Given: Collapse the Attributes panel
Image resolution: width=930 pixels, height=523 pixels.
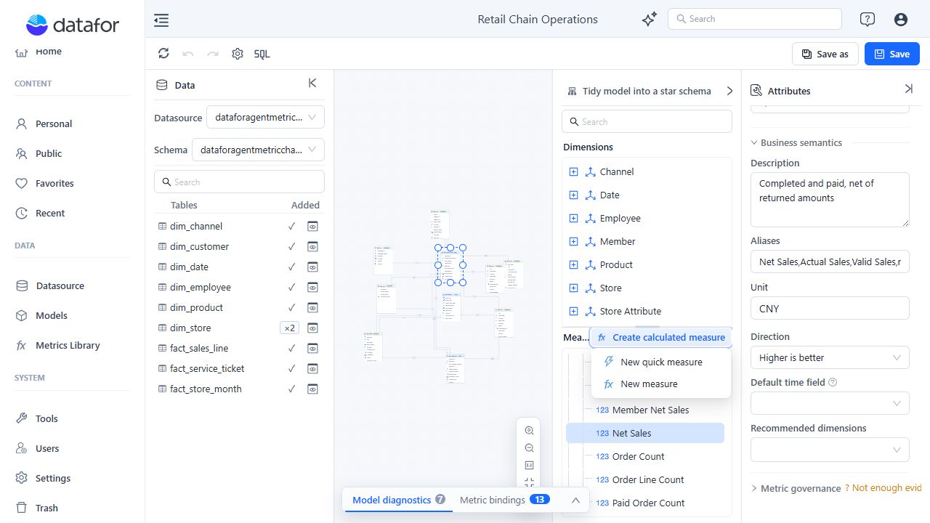Looking at the screenshot, I should pyautogui.click(x=908, y=89).
